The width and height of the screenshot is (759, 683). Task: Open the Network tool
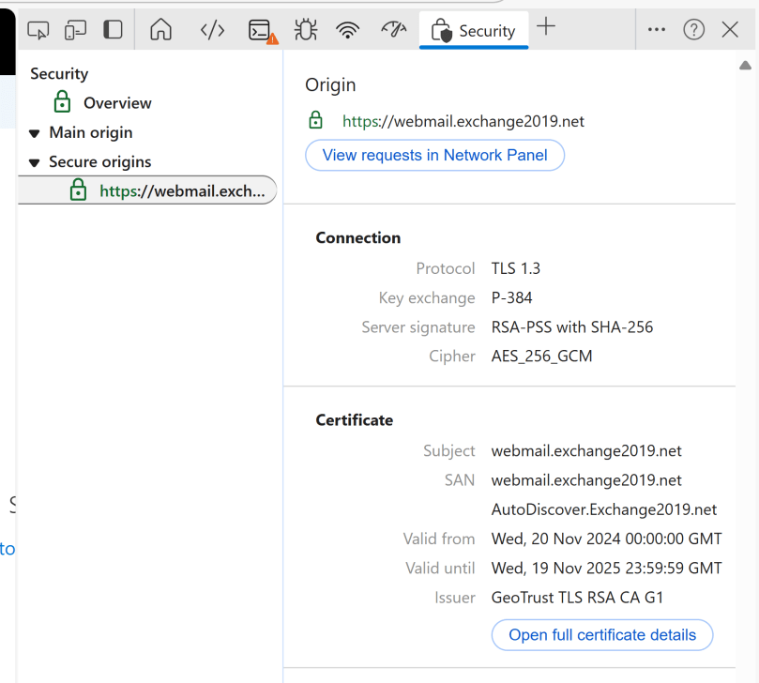(348, 30)
